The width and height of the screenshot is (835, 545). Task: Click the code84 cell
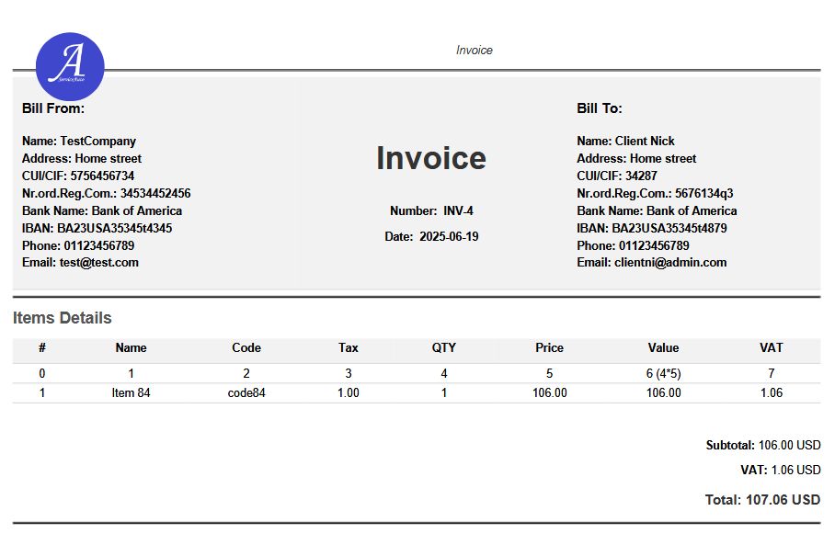(246, 392)
